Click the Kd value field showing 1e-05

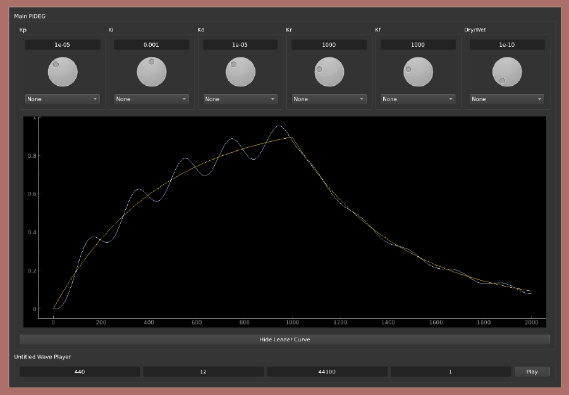[240, 45]
